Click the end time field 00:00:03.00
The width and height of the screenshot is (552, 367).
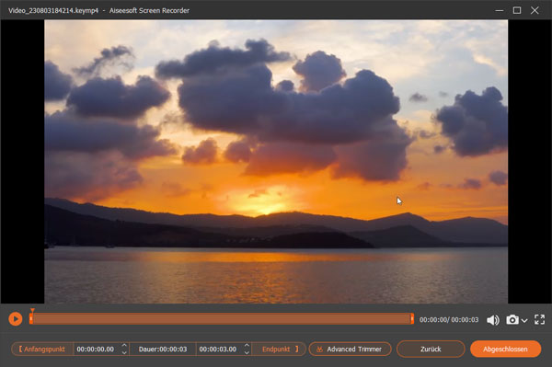218,349
